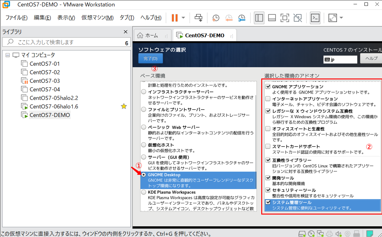The image size is (382, 237).
Task: Click the VMware Workstation title bar logo
Action: click(6, 5)
